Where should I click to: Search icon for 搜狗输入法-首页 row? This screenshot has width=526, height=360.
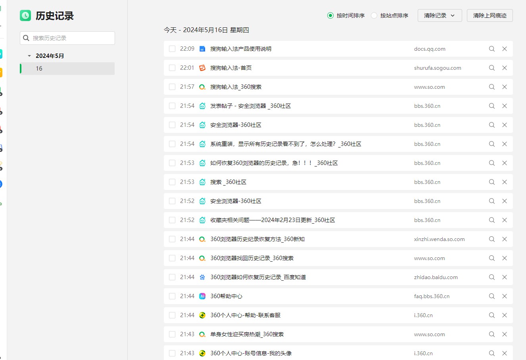click(492, 68)
